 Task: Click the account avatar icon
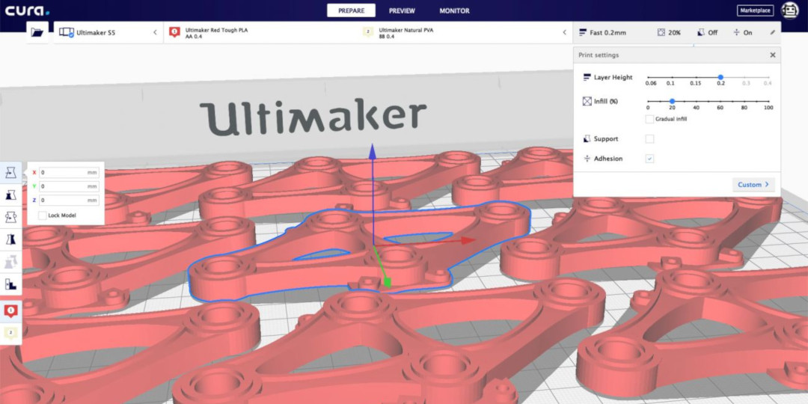(789, 10)
